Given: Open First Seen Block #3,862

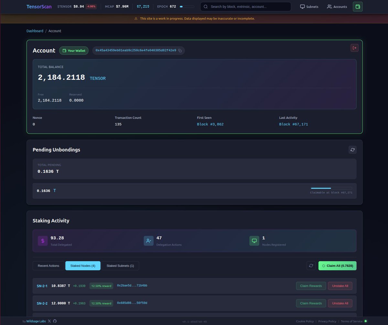Looking at the screenshot, I should click(x=210, y=124).
